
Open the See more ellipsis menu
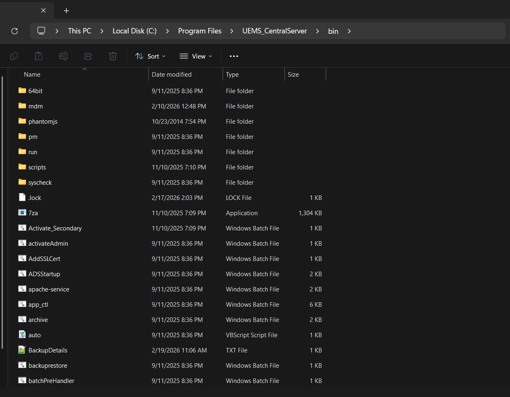tap(234, 56)
